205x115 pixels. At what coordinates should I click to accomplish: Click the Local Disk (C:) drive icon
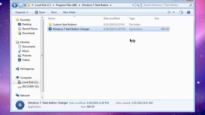(20, 82)
